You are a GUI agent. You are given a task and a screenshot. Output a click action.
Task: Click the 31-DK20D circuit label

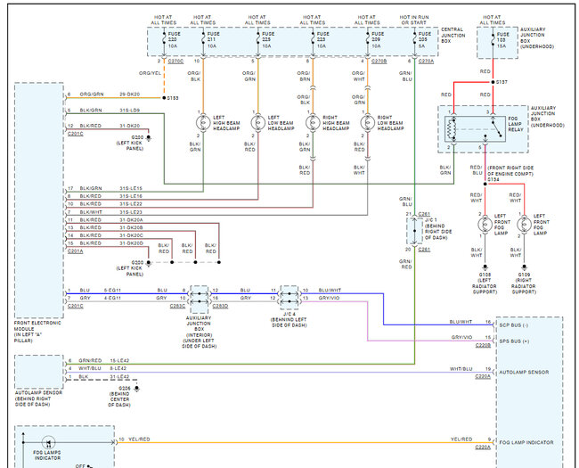coord(131,243)
